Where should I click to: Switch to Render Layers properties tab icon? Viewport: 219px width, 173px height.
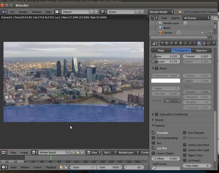pyautogui.click(x=167, y=43)
